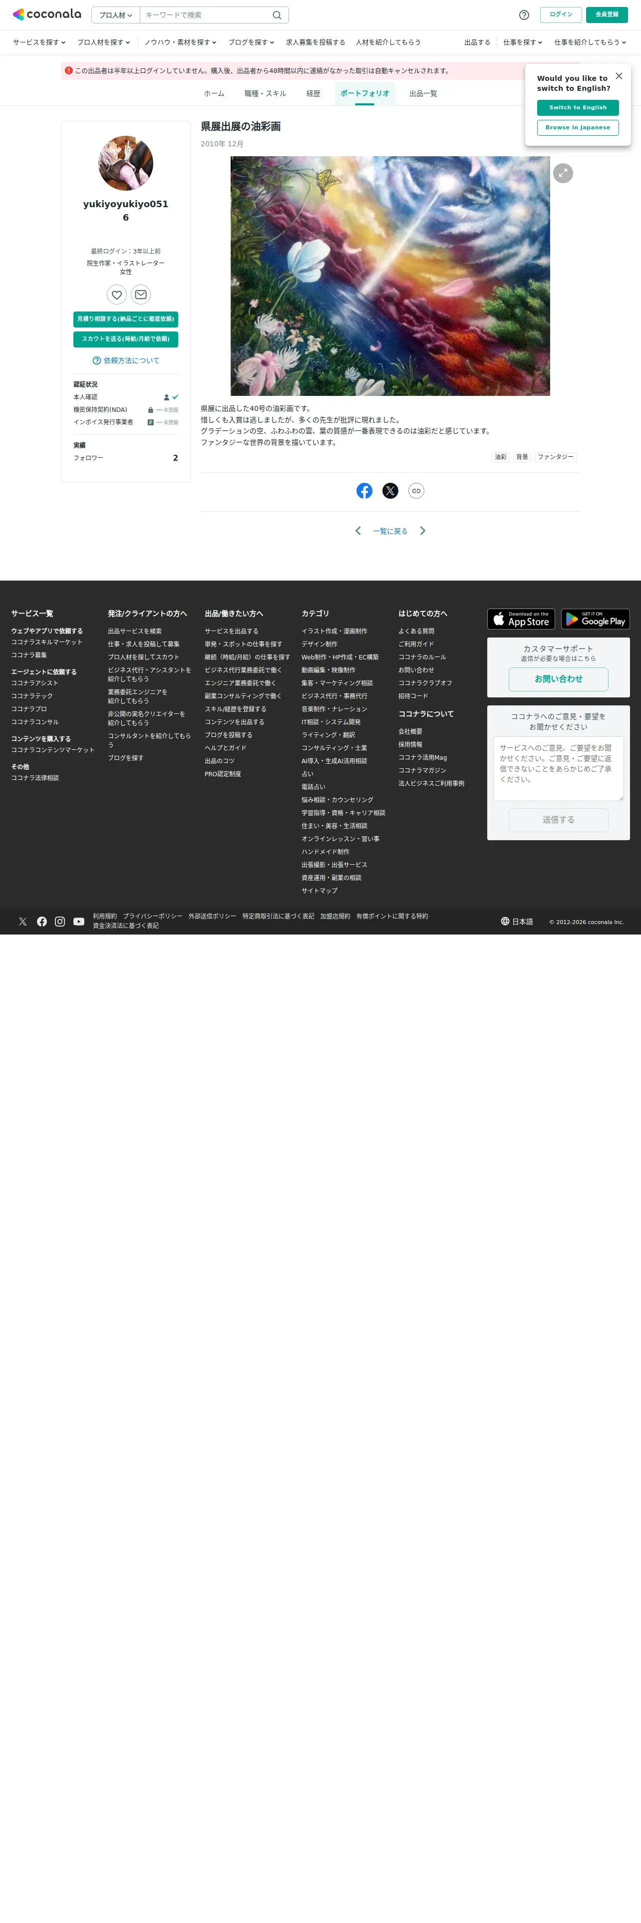Expand プロ人材を探す menu
641x1923 pixels.
[104, 42]
